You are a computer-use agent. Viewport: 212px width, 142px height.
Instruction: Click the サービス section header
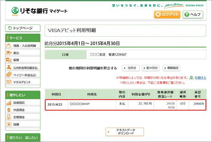tap(23, 38)
